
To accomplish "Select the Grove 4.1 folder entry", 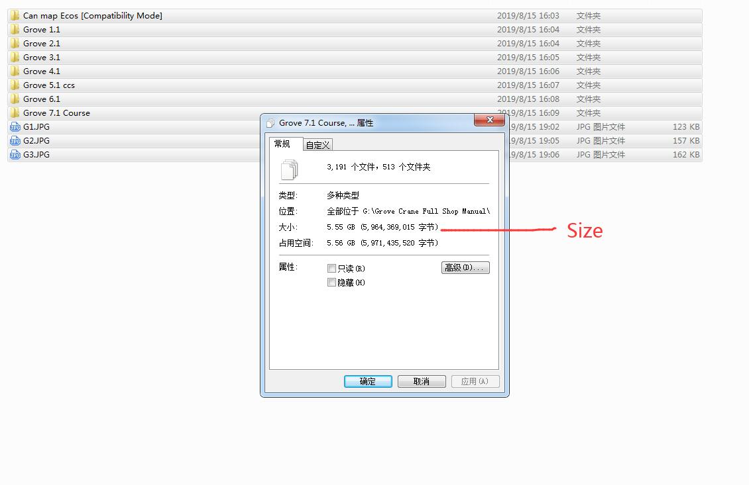I will [x=41, y=71].
